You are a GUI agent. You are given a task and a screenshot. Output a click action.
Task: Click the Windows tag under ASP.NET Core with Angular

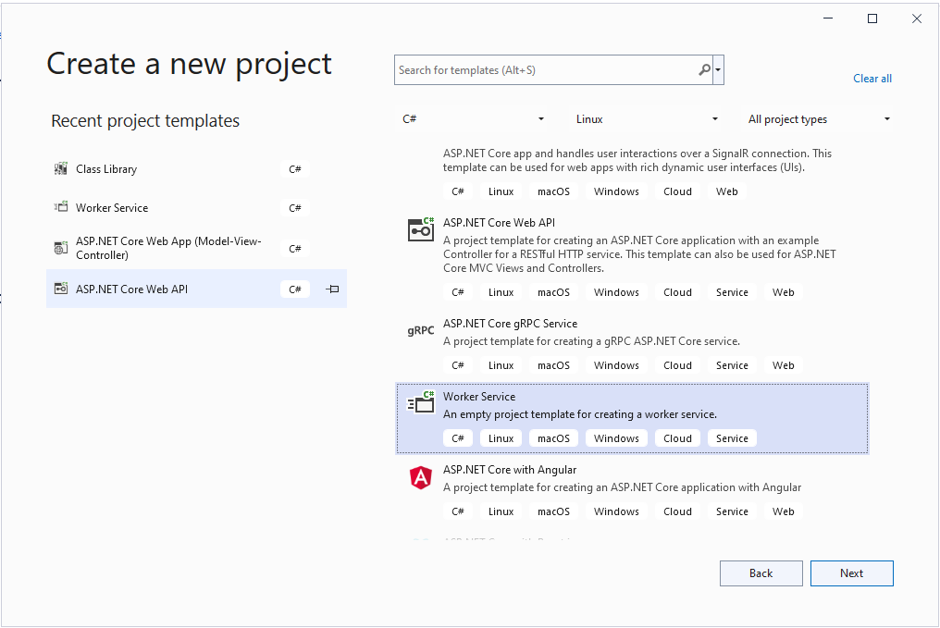[616, 511]
